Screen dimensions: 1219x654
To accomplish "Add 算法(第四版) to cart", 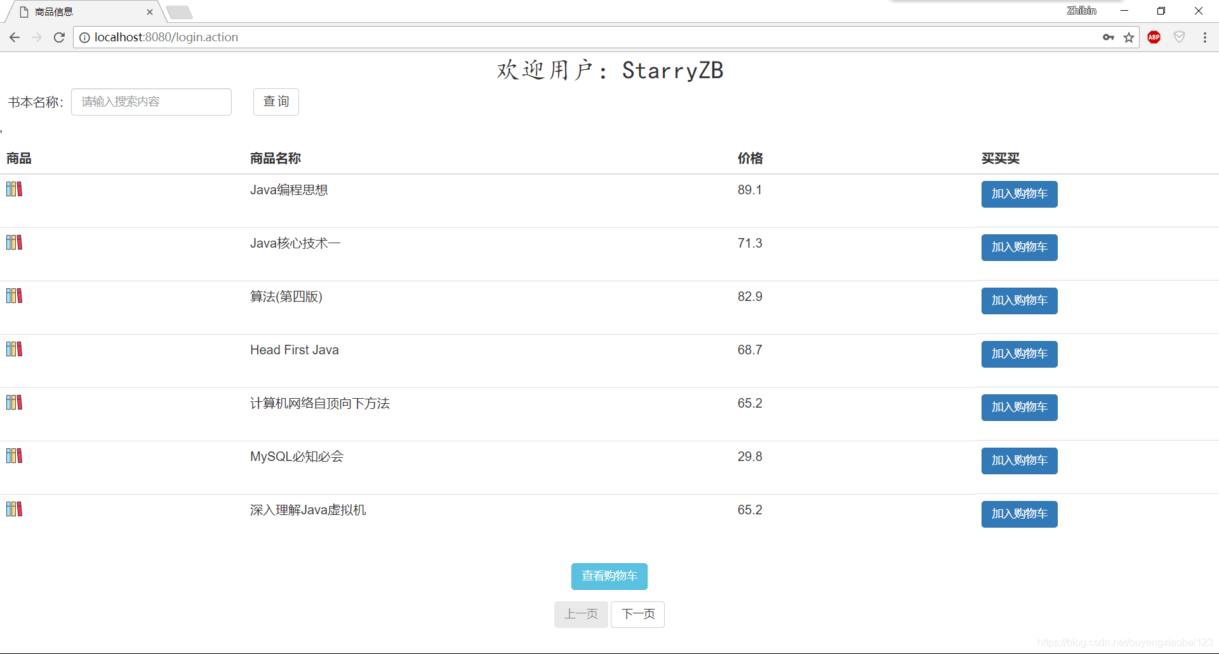I will (1020, 301).
